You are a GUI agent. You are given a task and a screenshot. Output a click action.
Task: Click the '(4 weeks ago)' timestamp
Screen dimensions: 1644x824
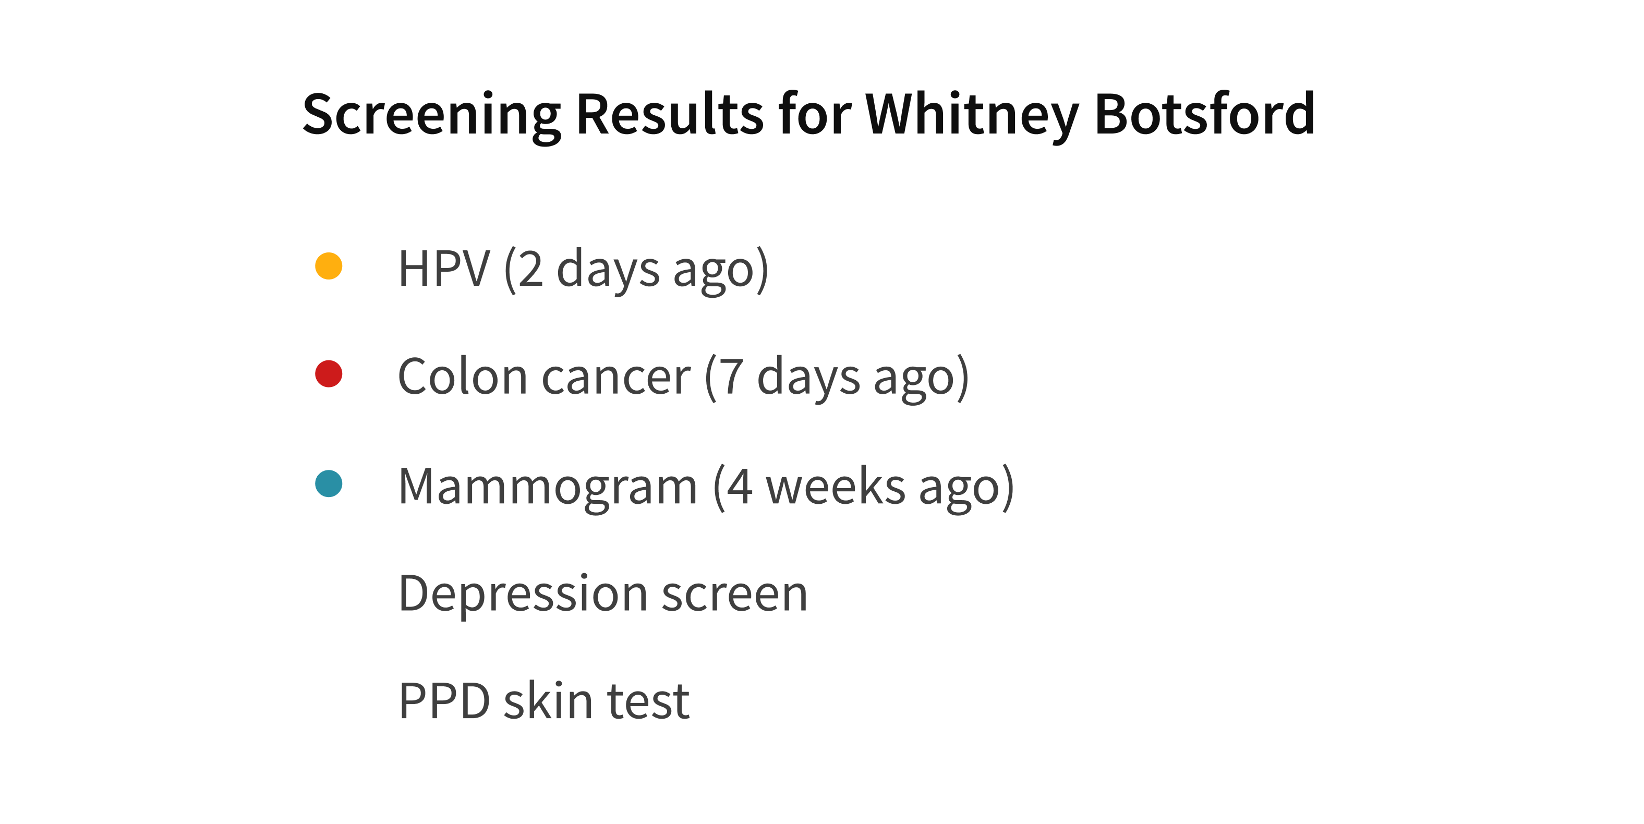[864, 487]
